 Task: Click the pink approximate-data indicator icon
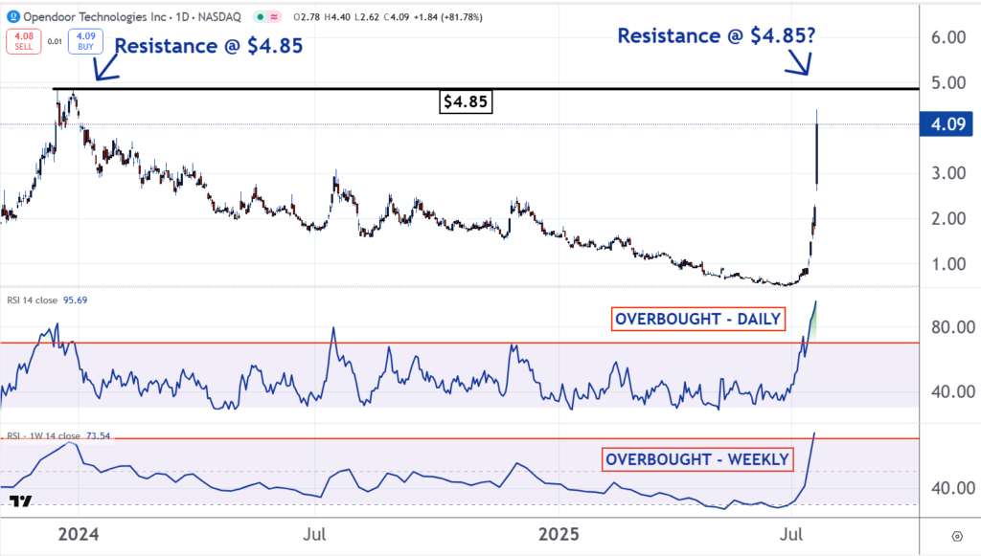tap(274, 17)
